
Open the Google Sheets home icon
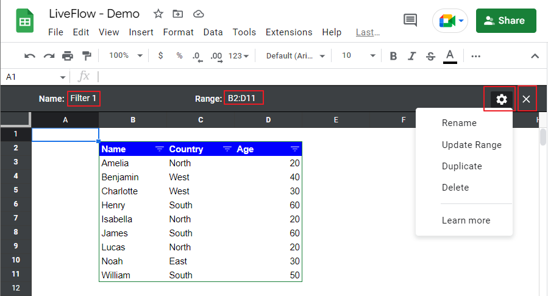[25, 22]
